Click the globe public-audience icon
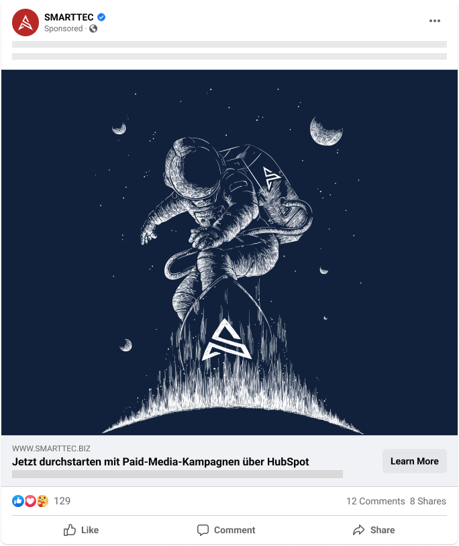The height and width of the screenshot is (546, 459). click(x=93, y=29)
